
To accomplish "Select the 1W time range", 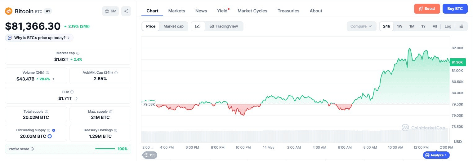I will (x=400, y=26).
